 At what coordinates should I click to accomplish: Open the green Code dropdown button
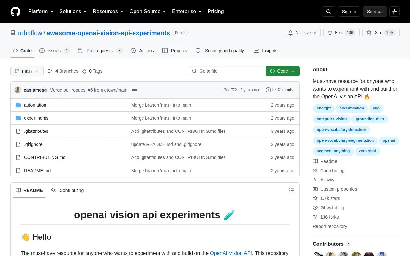click(283, 71)
